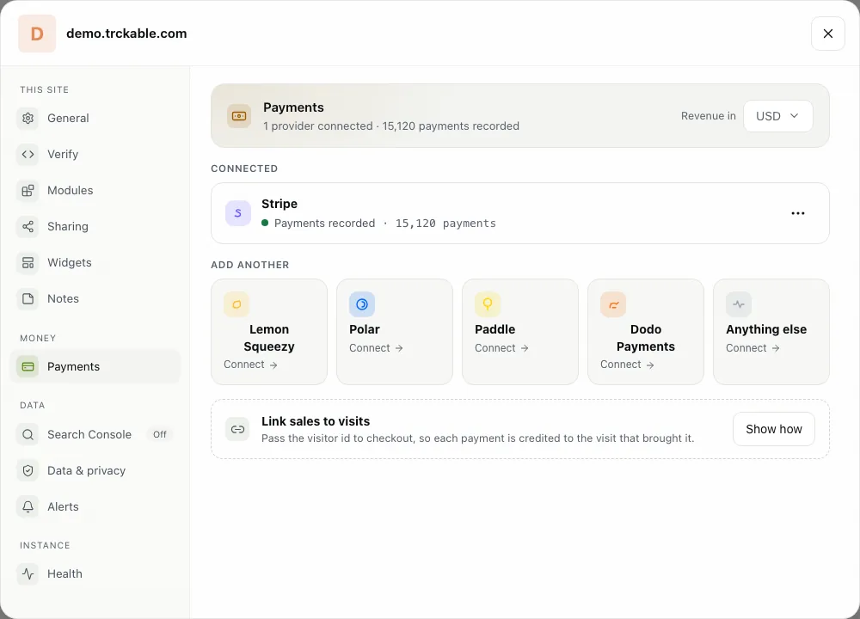The image size is (860, 619).
Task: Go to the Verify section
Action: pos(95,154)
